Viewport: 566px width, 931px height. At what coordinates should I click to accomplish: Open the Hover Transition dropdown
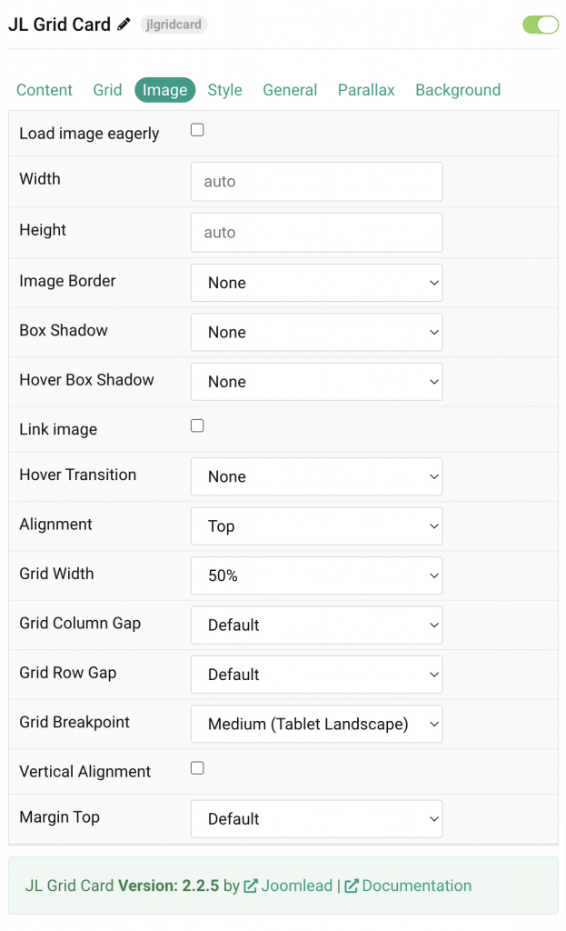coord(316,476)
